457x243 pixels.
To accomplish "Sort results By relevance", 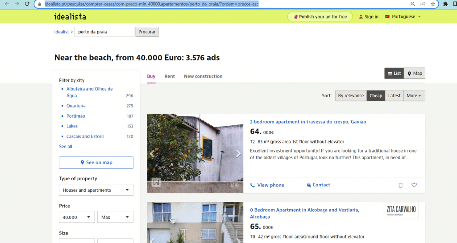I will [351, 95].
